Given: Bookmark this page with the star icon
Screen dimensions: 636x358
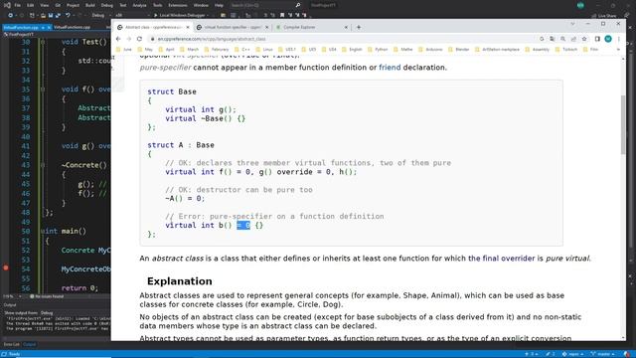Looking at the screenshot, I should point(584,39).
